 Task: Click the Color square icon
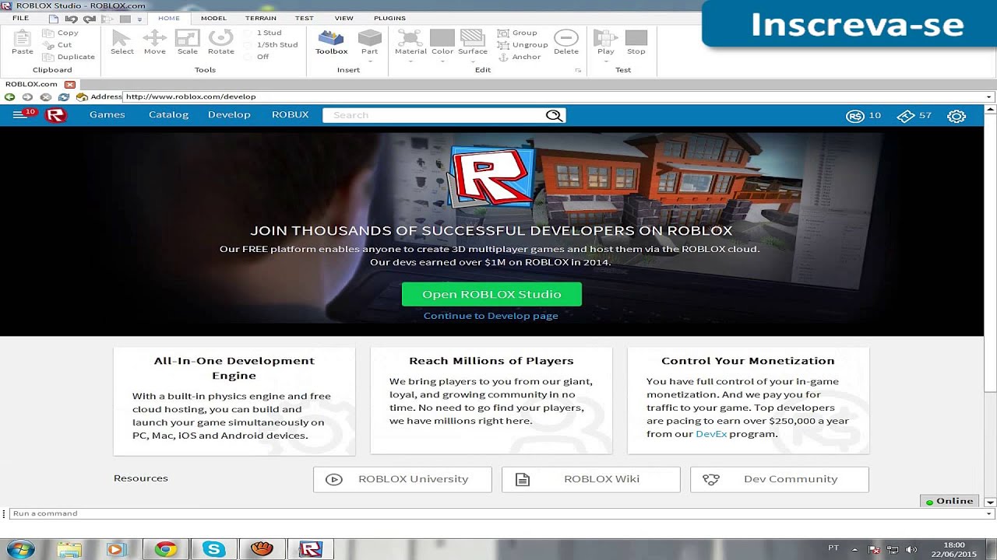(x=442, y=38)
